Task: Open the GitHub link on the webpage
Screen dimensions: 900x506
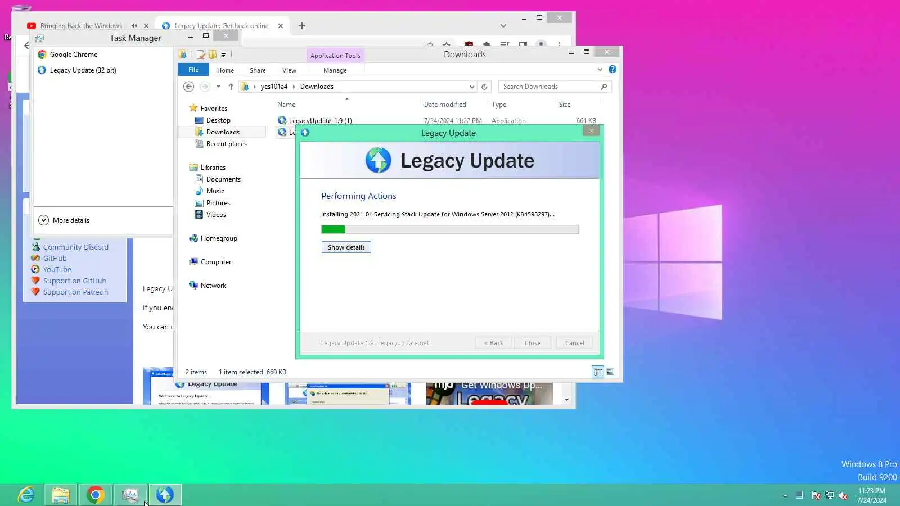Action: (x=55, y=259)
